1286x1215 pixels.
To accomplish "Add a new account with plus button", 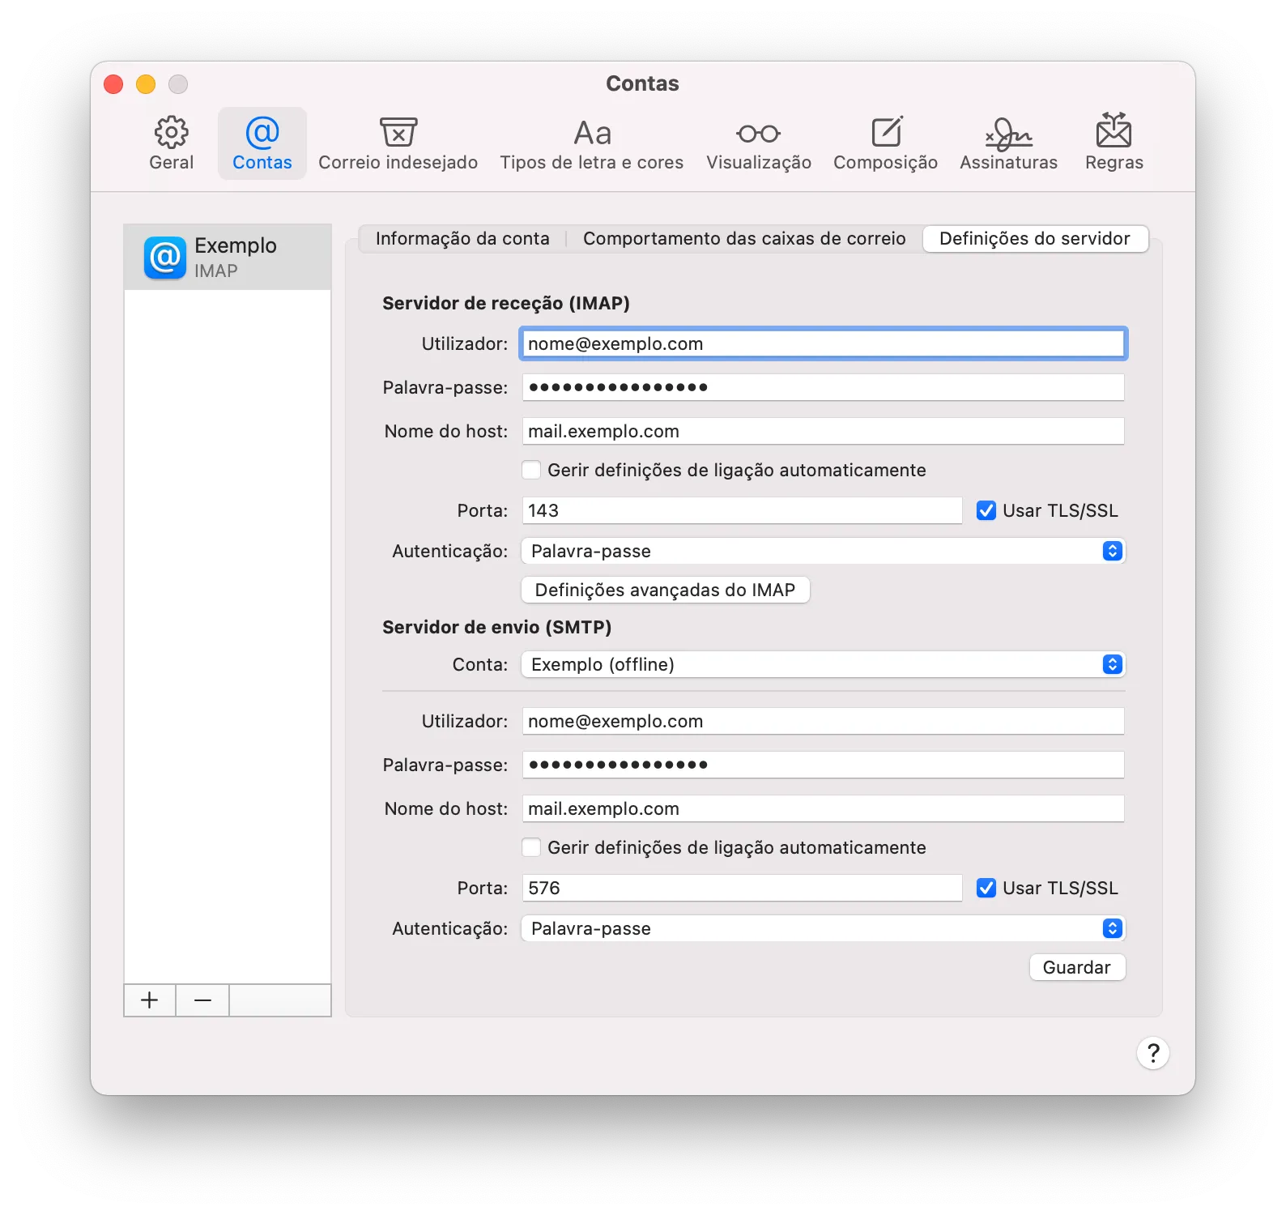I will point(150,1000).
